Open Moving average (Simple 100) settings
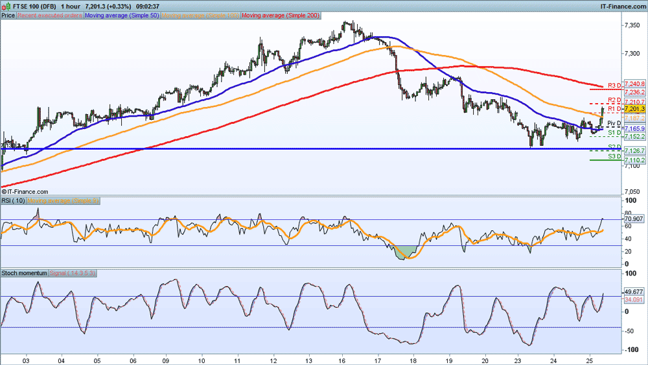The height and width of the screenshot is (365, 648). [200, 16]
